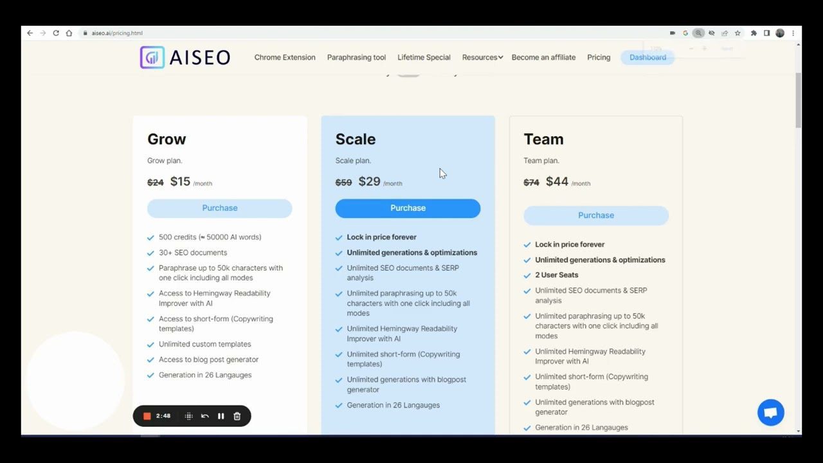Click 'Access to blog post generator' text
The width and height of the screenshot is (823, 463).
click(209, 359)
